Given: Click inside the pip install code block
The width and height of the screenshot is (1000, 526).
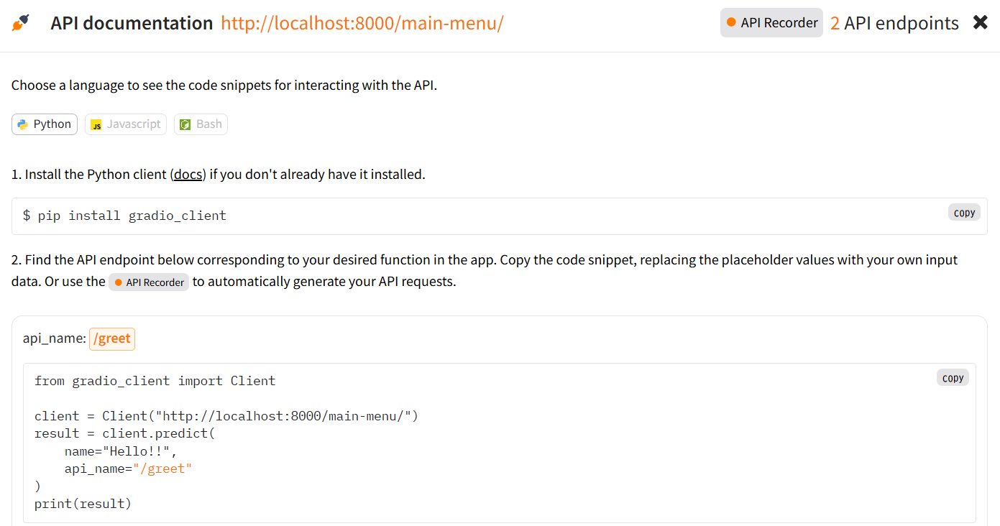Looking at the screenshot, I should click(129, 216).
